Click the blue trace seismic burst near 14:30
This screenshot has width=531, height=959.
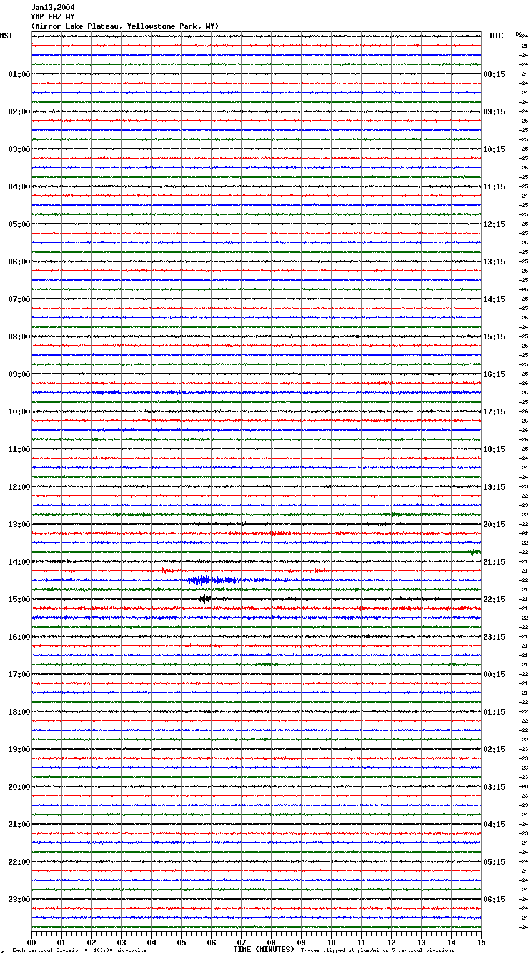212,580
